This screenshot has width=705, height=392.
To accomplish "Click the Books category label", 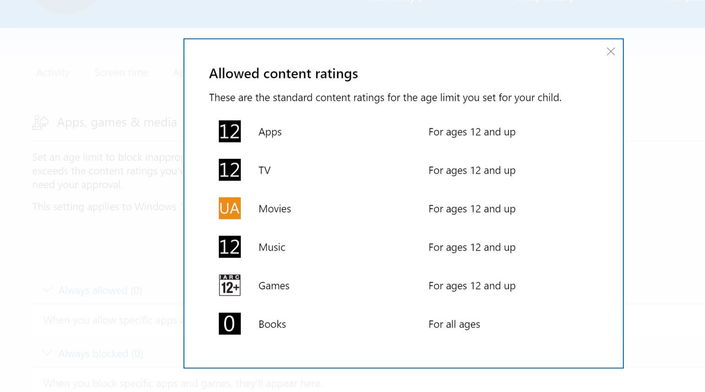I will [x=272, y=324].
